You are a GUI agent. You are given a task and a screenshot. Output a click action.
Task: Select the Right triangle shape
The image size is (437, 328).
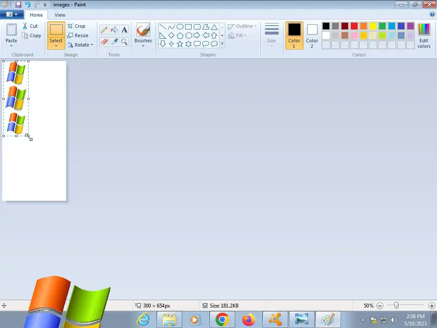pyautogui.click(x=163, y=35)
